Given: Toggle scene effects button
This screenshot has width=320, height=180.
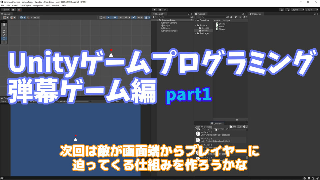Looking at the screenshot, I should coord(126,18).
